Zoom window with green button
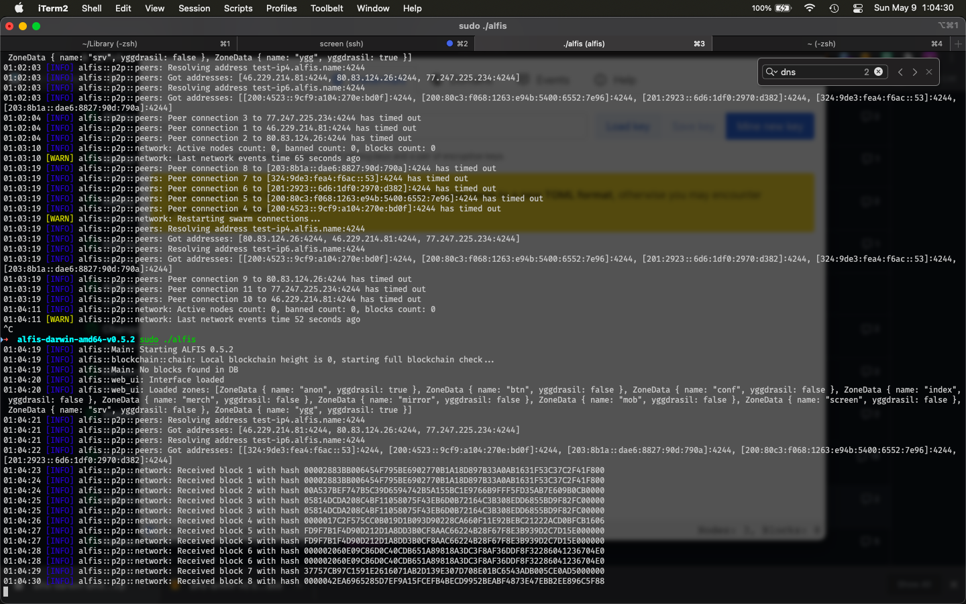Viewport: 966px width, 604px height. pyautogui.click(x=36, y=26)
